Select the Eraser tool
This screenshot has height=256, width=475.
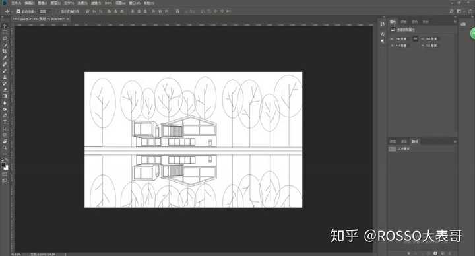click(x=5, y=90)
